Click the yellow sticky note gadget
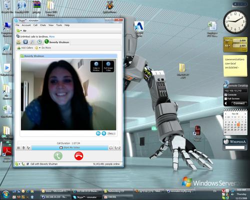 click(x=235, y=66)
